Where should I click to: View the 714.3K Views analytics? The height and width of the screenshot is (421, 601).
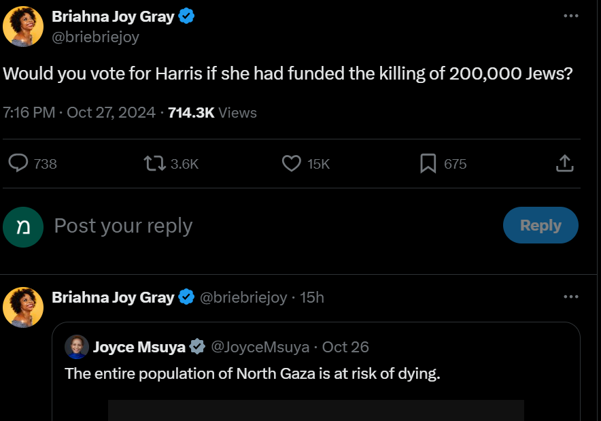[x=212, y=113]
